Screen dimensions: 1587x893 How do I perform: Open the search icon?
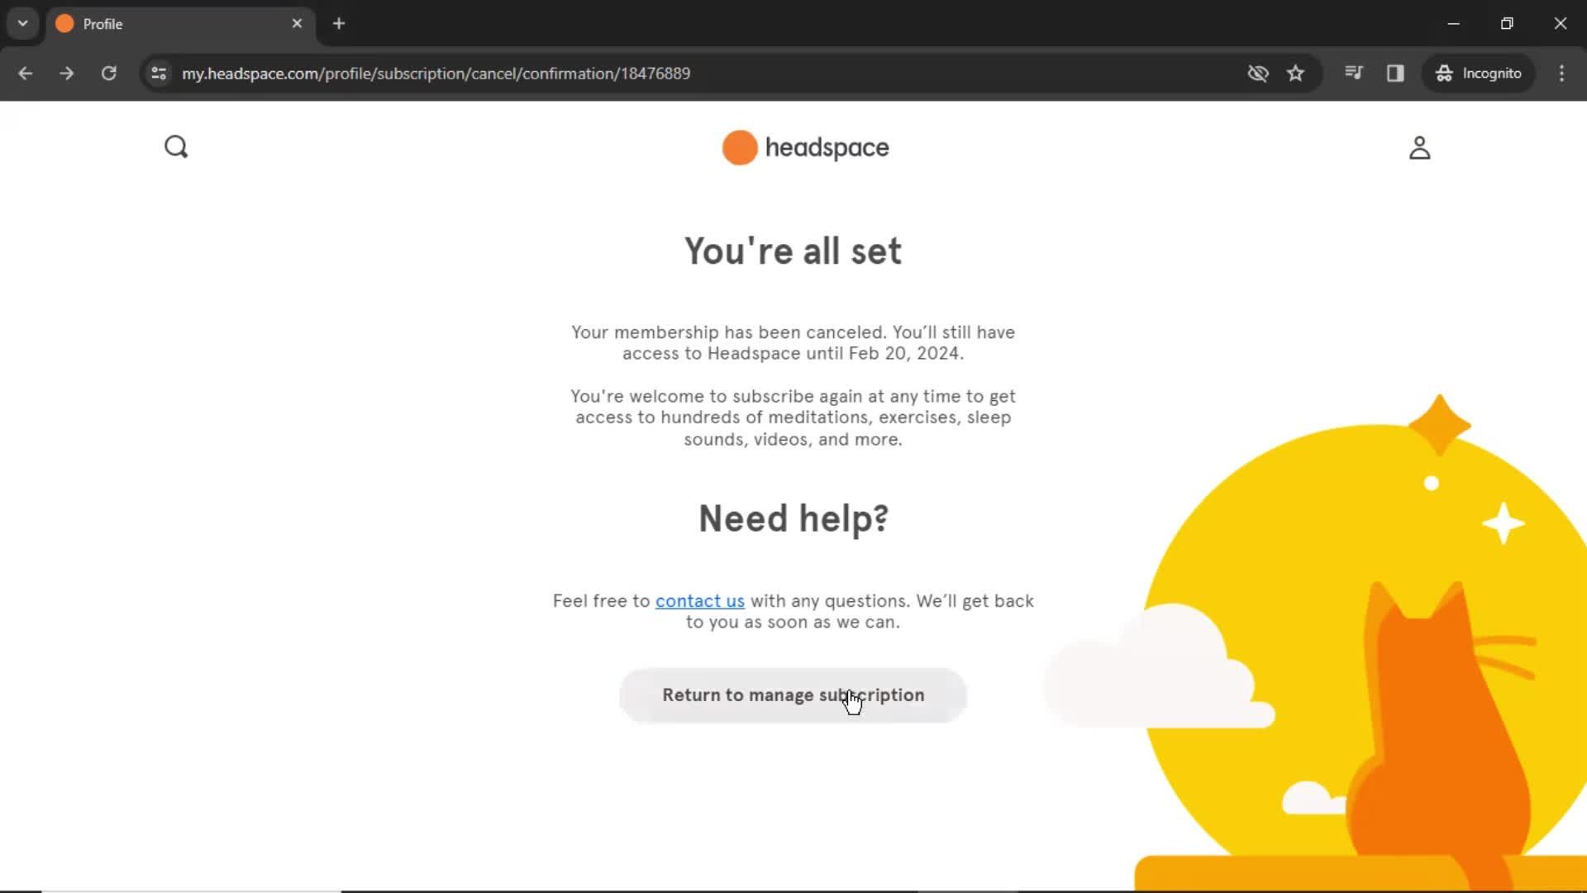click(x=175, y=147)
